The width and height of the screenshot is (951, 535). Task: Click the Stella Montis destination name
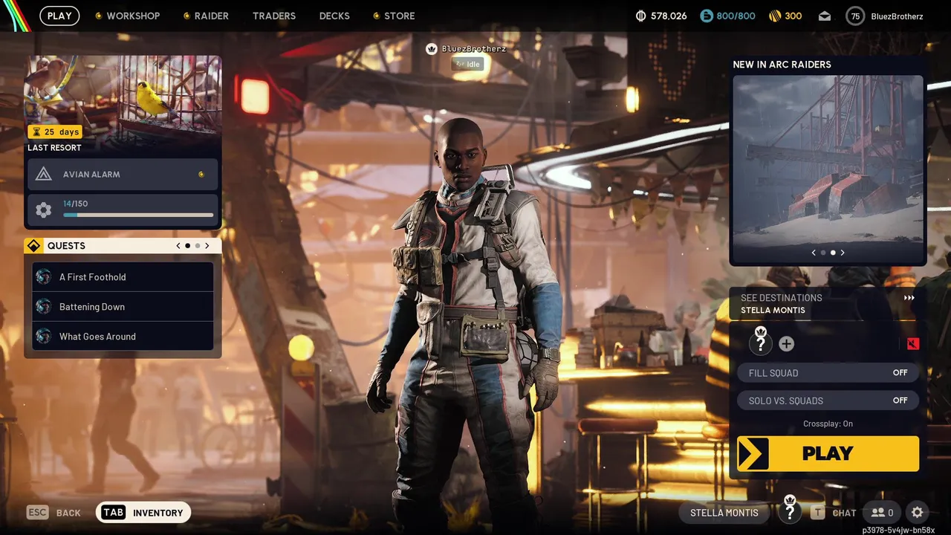(773, 310)
